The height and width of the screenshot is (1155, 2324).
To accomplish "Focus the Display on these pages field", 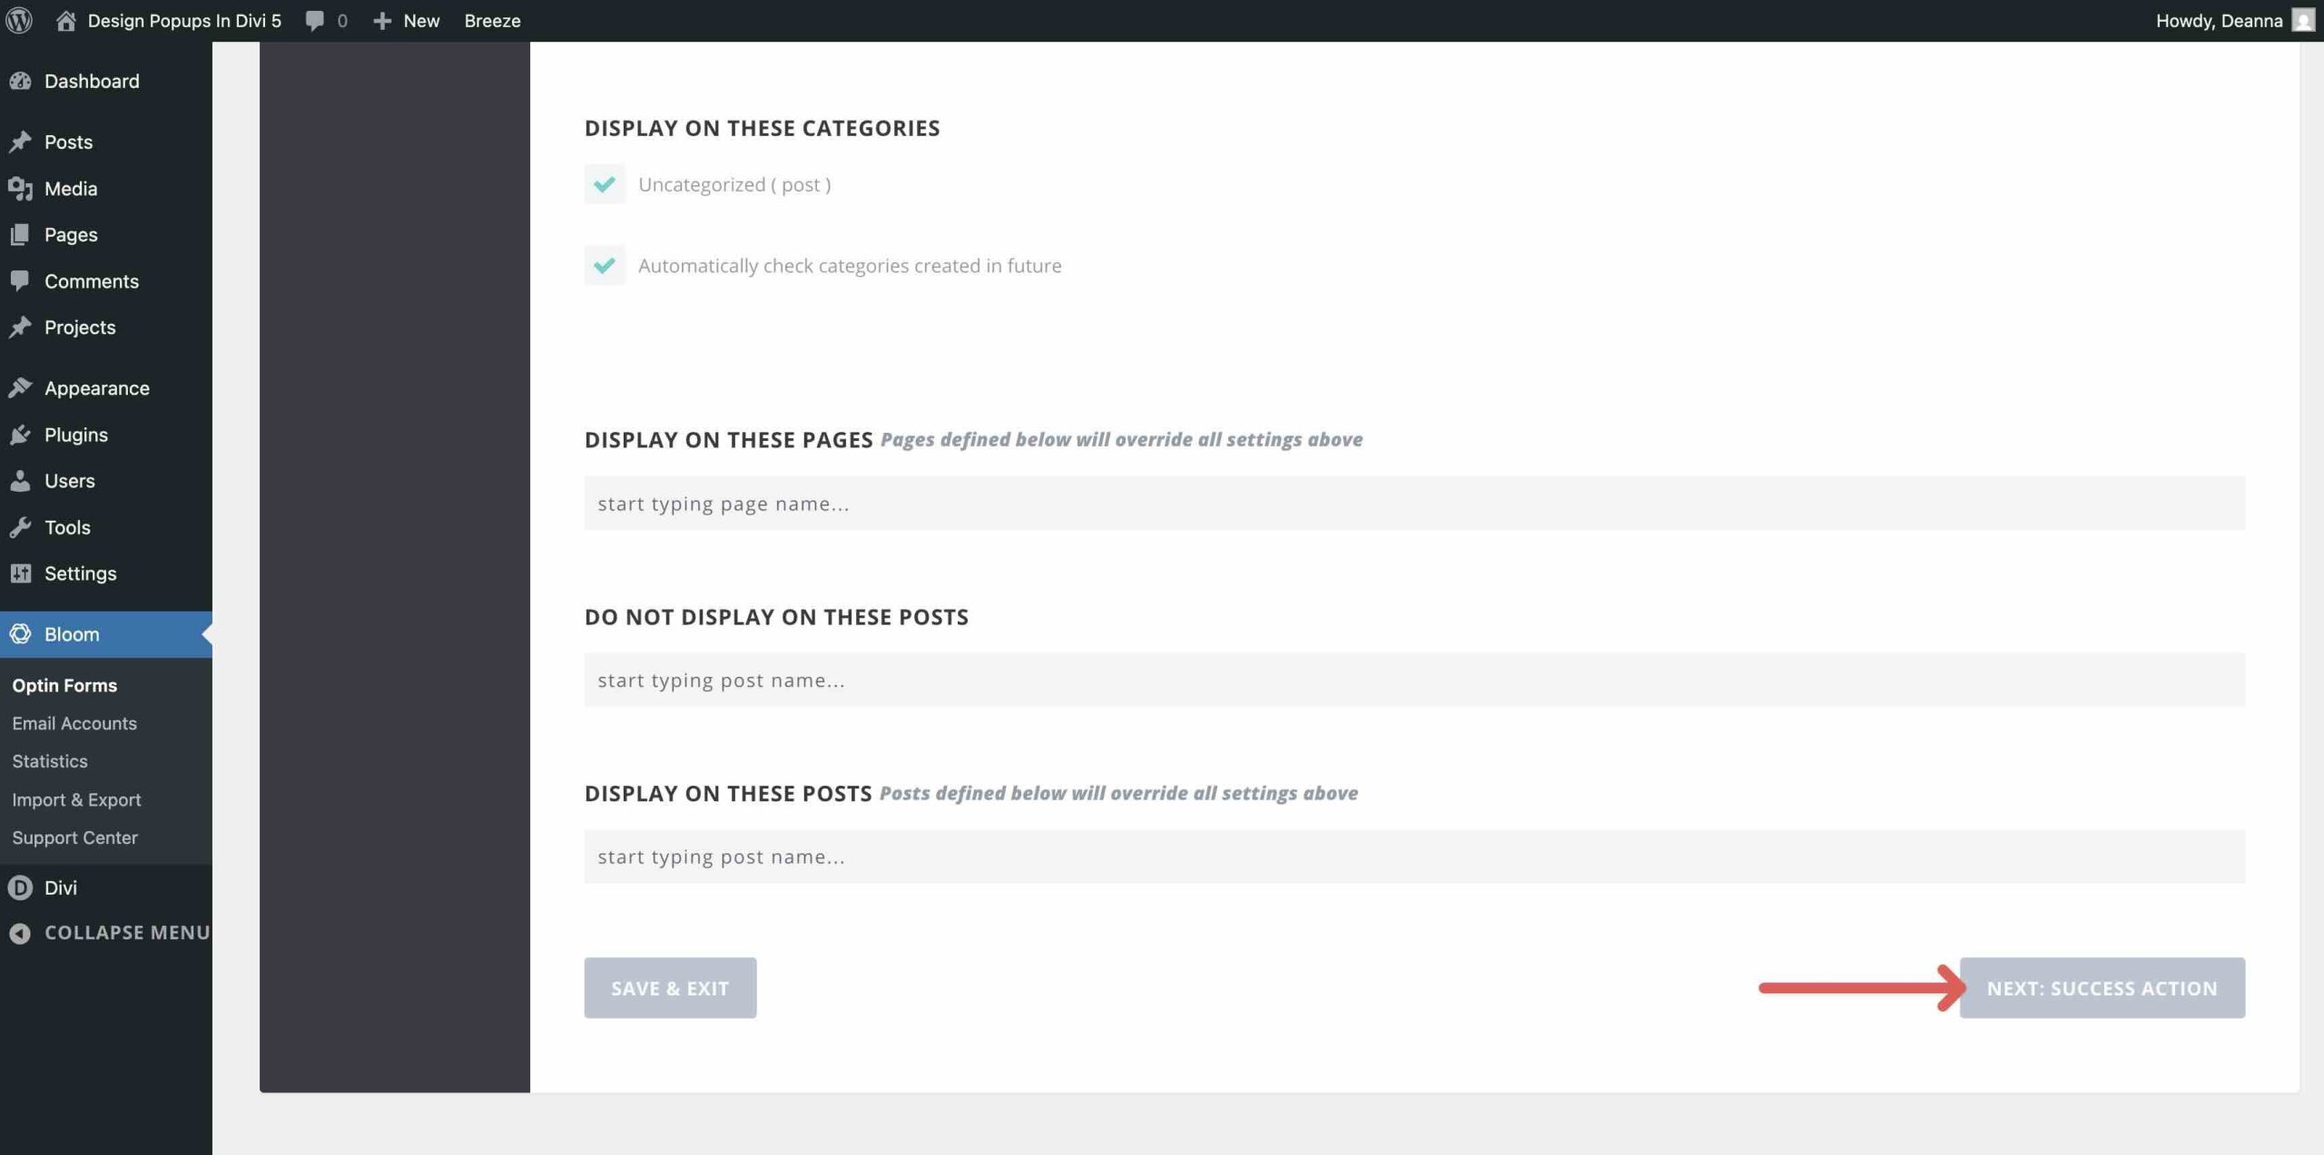I will coord(1413,504).
